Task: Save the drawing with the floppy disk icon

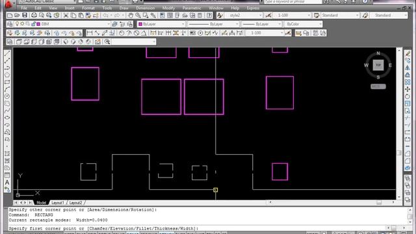Action: [25, 16]
